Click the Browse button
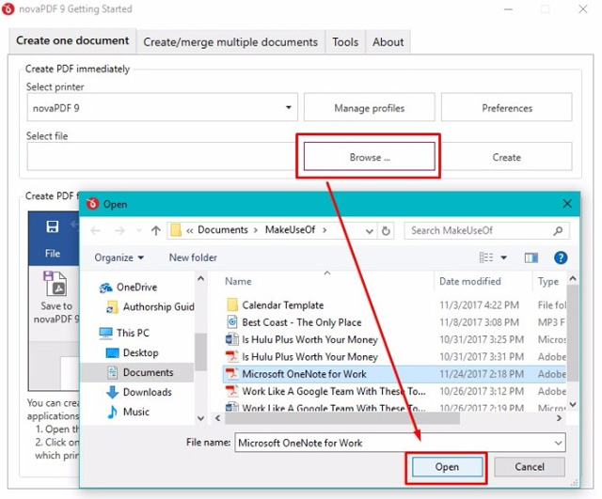Screen dimensions: 602x499 (369, 157)
